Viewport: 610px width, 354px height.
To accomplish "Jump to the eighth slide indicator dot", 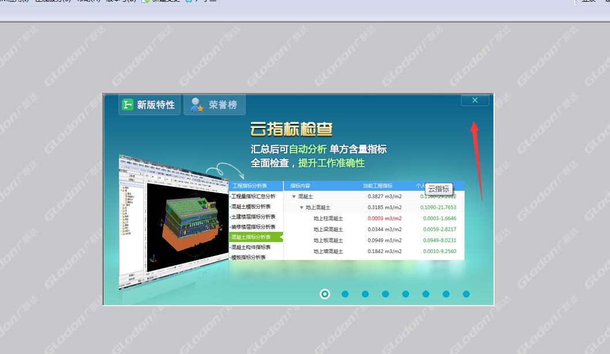I will coord(466,294).
